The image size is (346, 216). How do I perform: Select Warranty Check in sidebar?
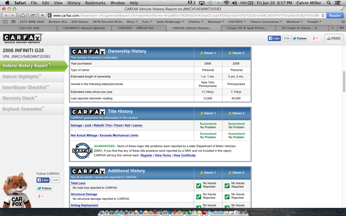point(32,98)
